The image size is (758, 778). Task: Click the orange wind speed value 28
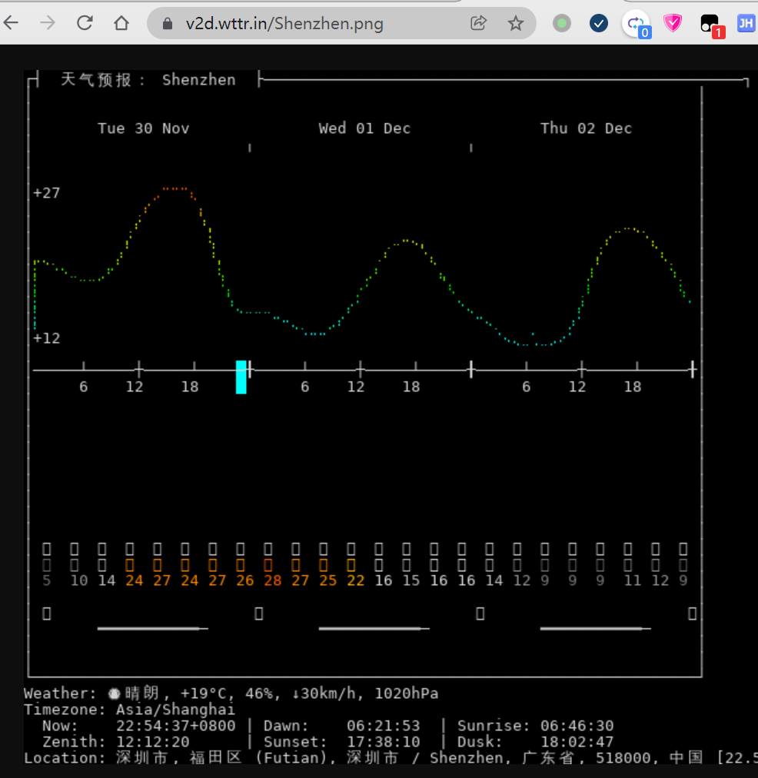click(272, 580)
